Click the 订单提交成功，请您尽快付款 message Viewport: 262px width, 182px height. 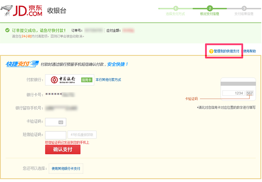[x=39, y=30]
